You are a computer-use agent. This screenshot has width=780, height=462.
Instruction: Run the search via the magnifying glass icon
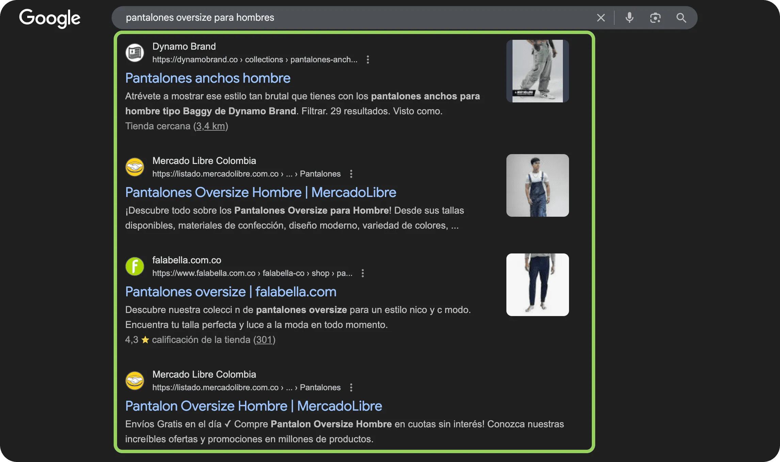(x=682, y=18)
